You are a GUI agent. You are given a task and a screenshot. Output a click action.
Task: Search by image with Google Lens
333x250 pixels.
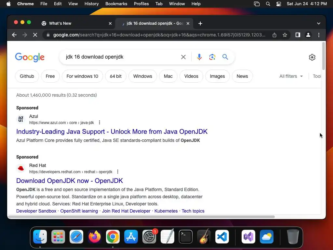(212, 57)
